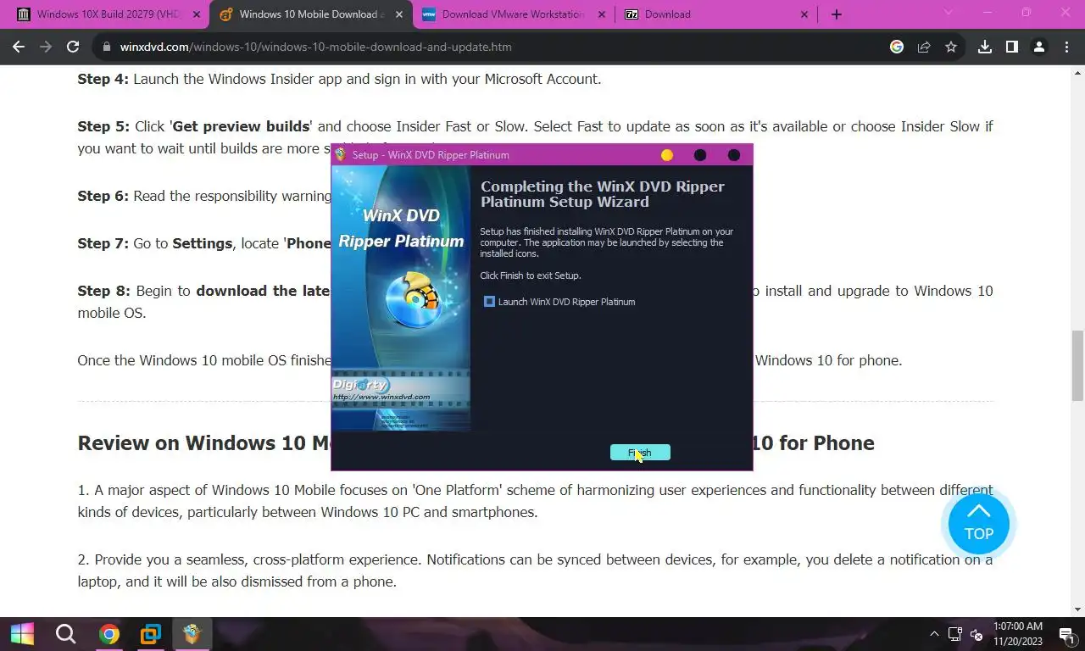Viewport: 1085px width, 651px height.
Task: Share this page icon
Action: pyautogui.click(x=924, y=47)
